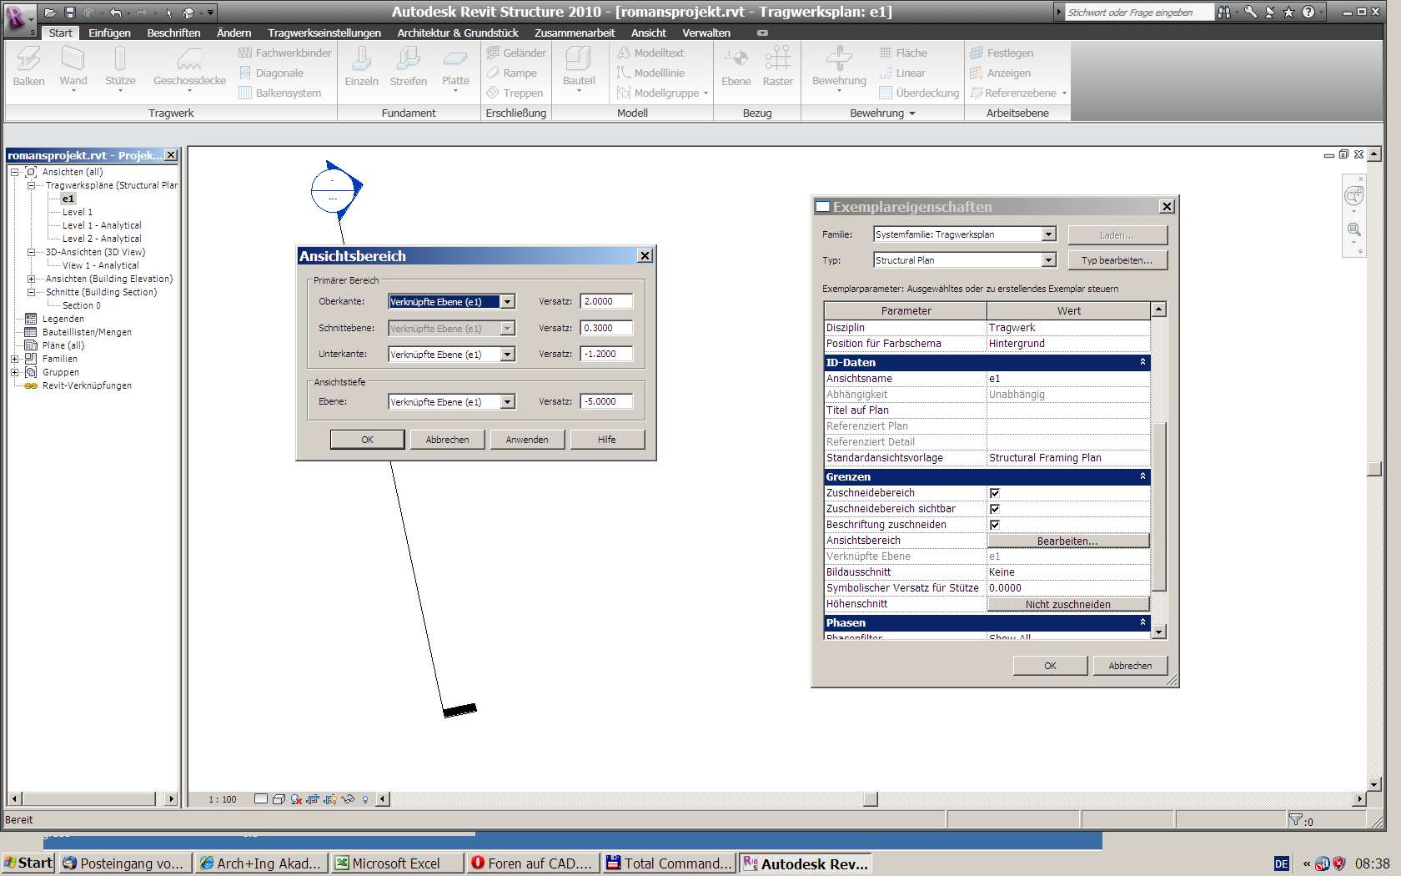The image size is (1401, 876).
Task: Choose the Rampe ramp tool
Action: pos(512,73)
